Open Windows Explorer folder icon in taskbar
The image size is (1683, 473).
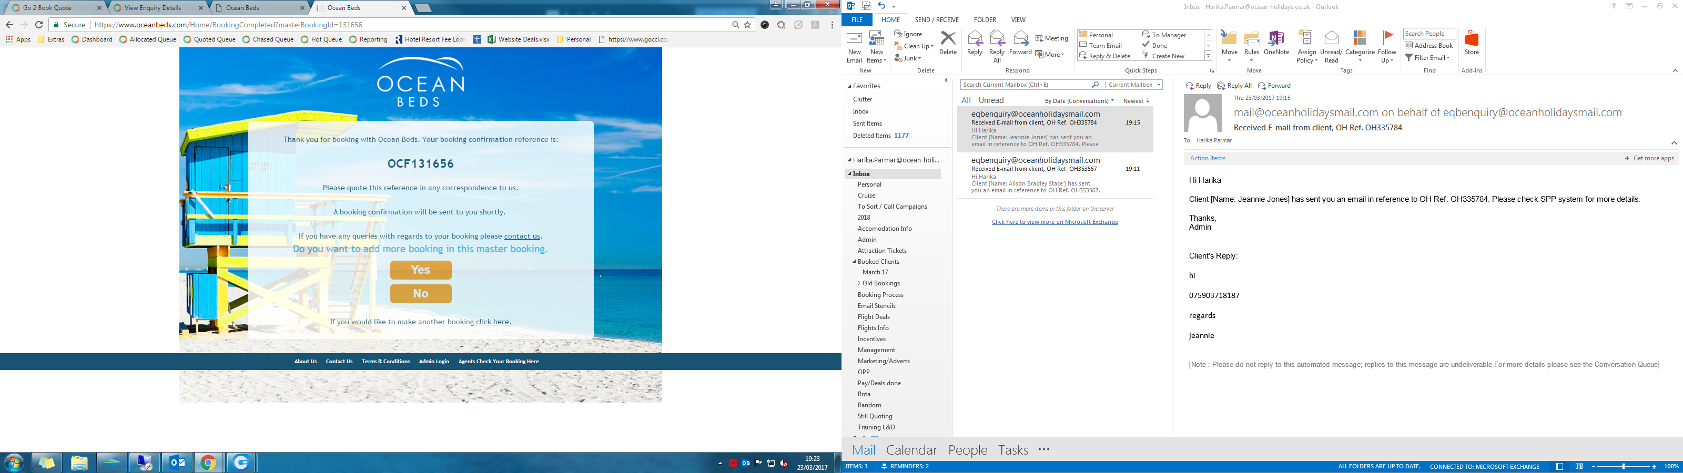pyautogui.click(x=79, y=462)
